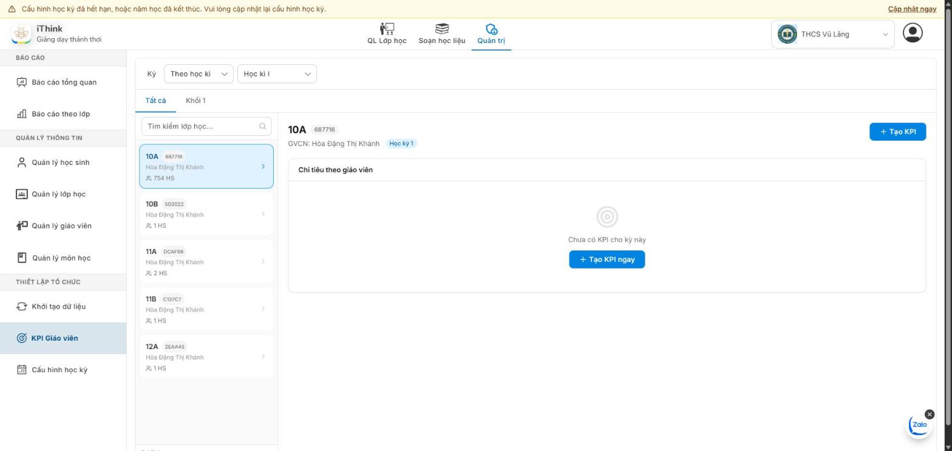Open Khởi tạo dữ liệu page
Viewport: 952px width, 451px height.
click(x=63, y=306)
